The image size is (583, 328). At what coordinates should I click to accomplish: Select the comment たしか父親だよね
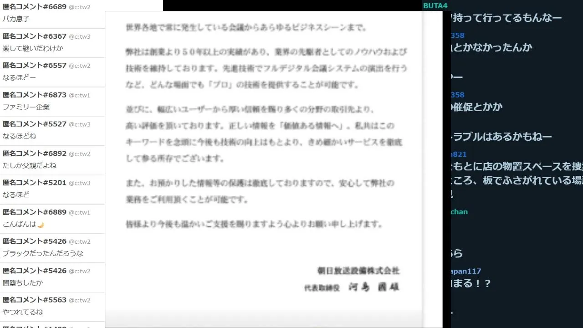point(30,165)
